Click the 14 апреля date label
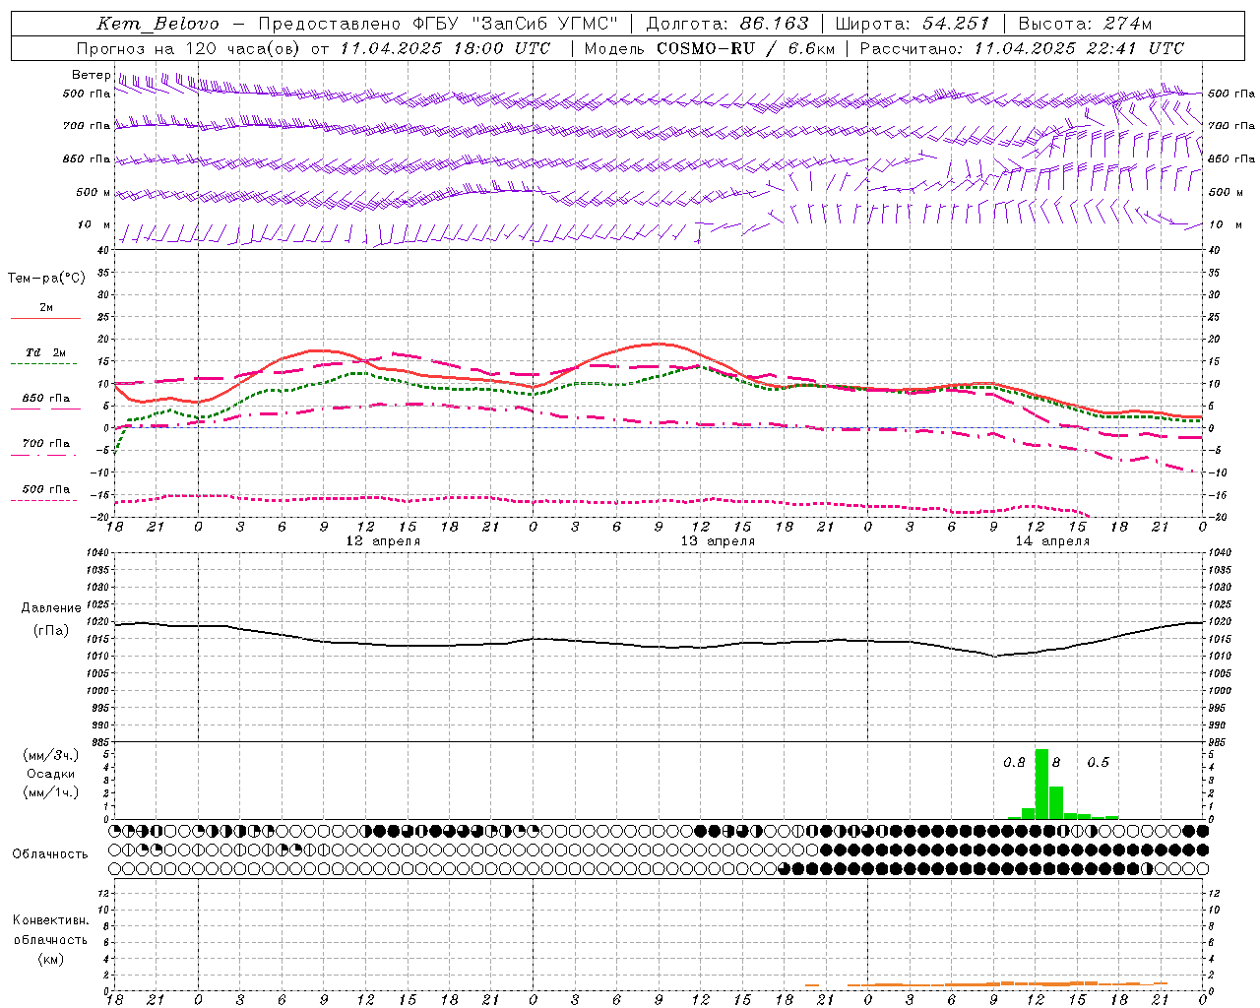This screenshot has width=1260, height=1008. (1052, 541)
